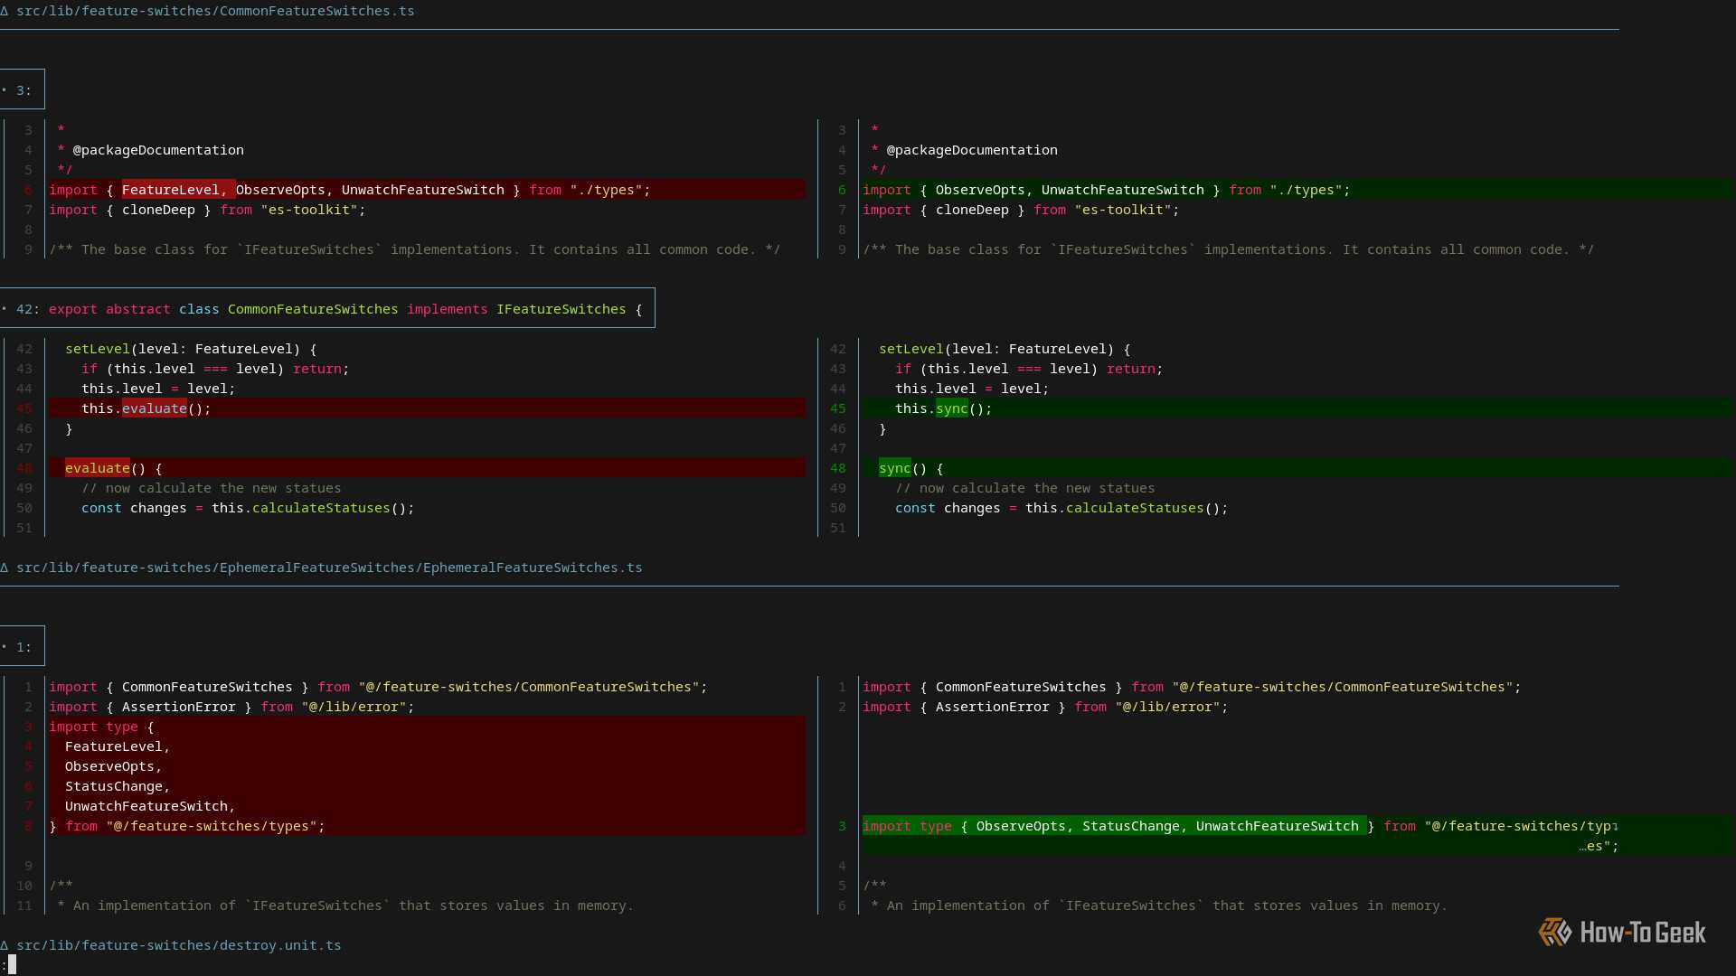1736x976 pixels.
Task: Click the destroy.unit.ts file path header
Action: point(179,945)
